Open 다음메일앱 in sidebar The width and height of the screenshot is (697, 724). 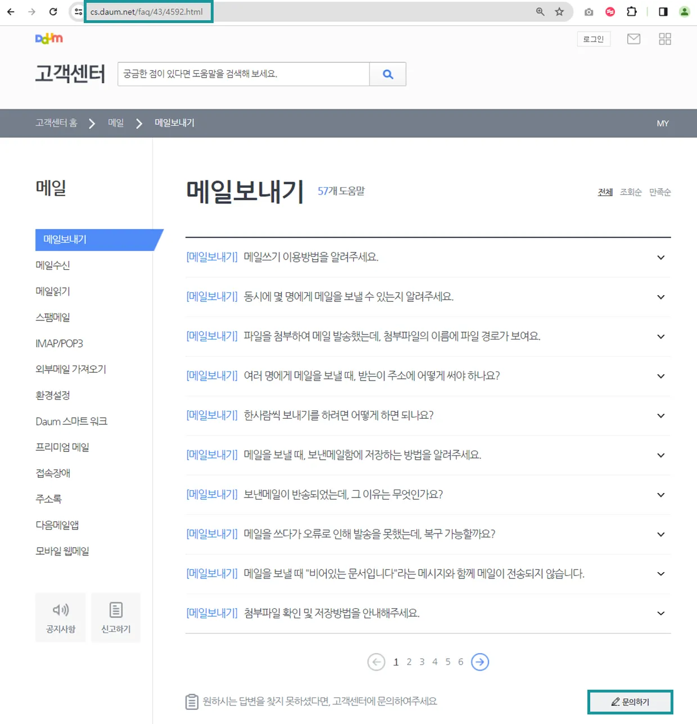coord(57,525)
